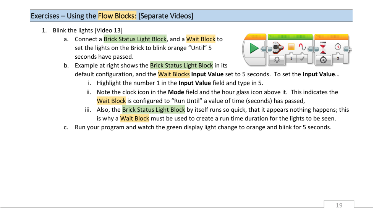The height and width of the screenshot is (220, 374).
Task: Click the highlighted "Flow Blocks:" heading text
Action: pos(117,16)
